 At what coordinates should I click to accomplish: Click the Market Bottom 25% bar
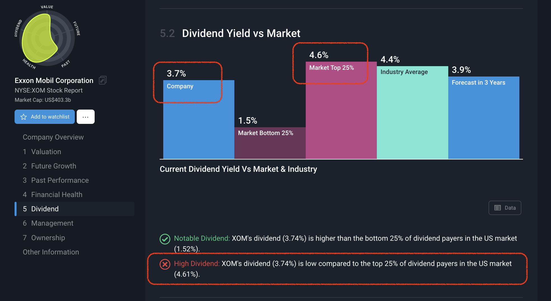click(270, 143)
